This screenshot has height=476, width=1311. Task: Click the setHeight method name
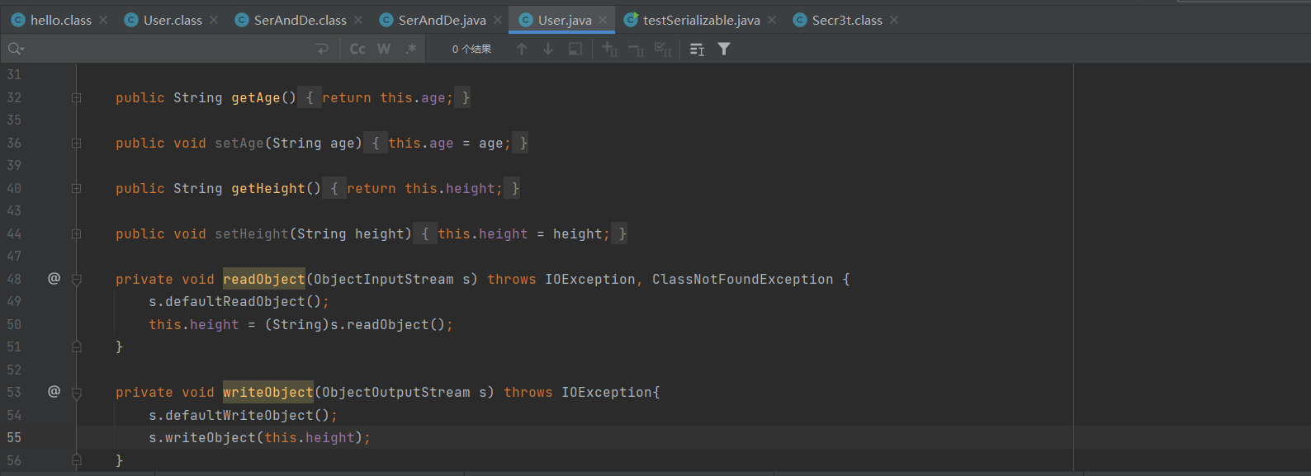click(252, 233)
